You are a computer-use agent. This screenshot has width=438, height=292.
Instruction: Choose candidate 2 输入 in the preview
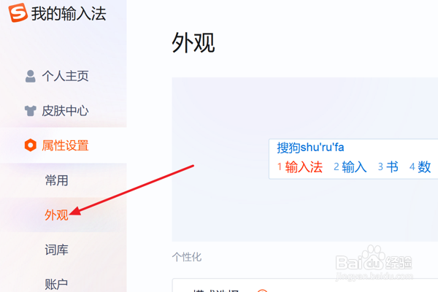tap(350, 167)
